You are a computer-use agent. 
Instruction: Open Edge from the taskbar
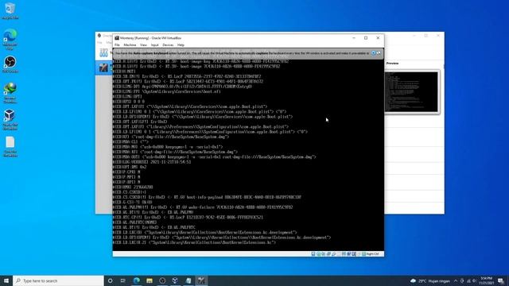(x=136, y=280)
